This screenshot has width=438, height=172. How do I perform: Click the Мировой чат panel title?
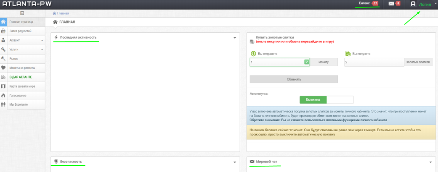[x=267, y=162]
